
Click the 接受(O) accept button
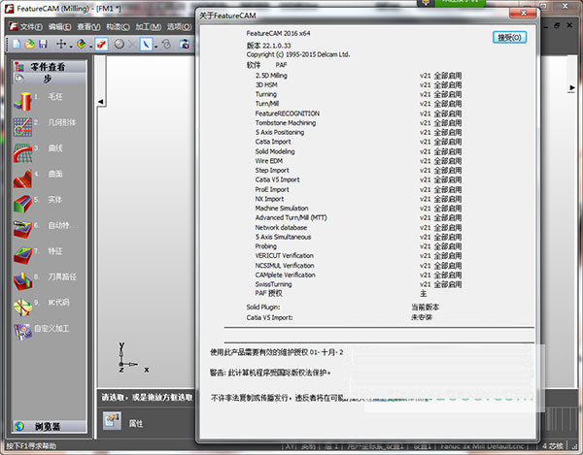point(509,38)
